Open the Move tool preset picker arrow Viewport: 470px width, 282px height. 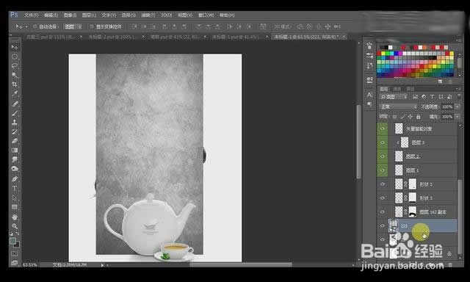tap(26, 26)
